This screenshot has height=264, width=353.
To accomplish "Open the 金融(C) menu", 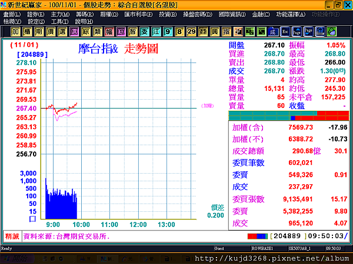I will pyautogui.click(x=261, y=15).
